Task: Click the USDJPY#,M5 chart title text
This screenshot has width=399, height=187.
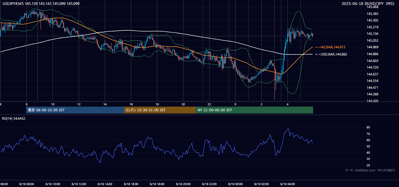Action: coord(41,3)
